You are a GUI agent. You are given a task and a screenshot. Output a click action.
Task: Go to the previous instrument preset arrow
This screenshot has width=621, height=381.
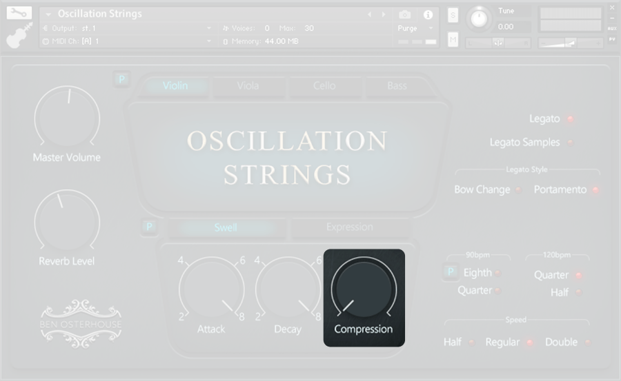point(370,14)
